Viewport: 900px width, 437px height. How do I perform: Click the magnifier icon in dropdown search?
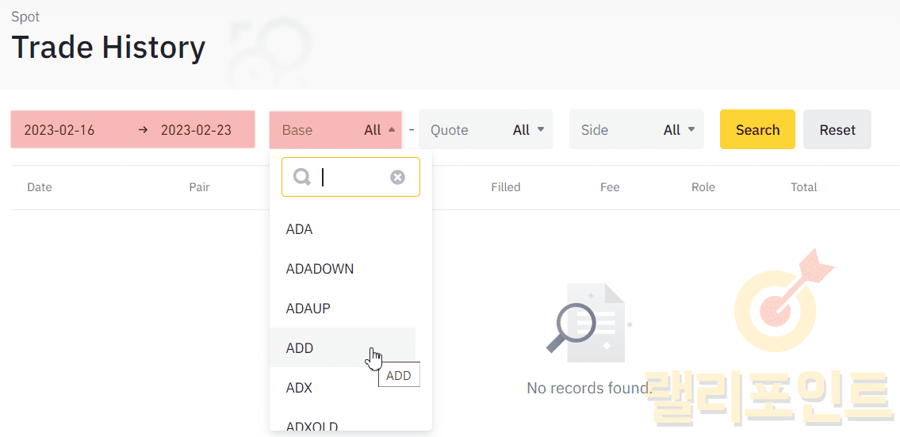[302, 177]
